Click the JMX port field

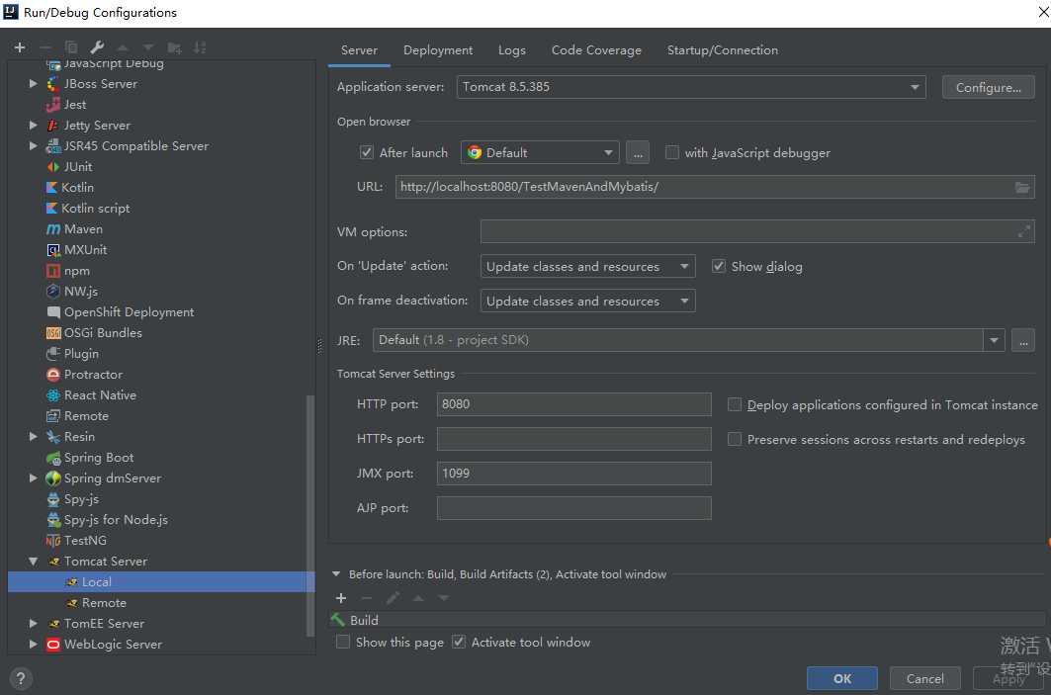[x=573, y=474]
